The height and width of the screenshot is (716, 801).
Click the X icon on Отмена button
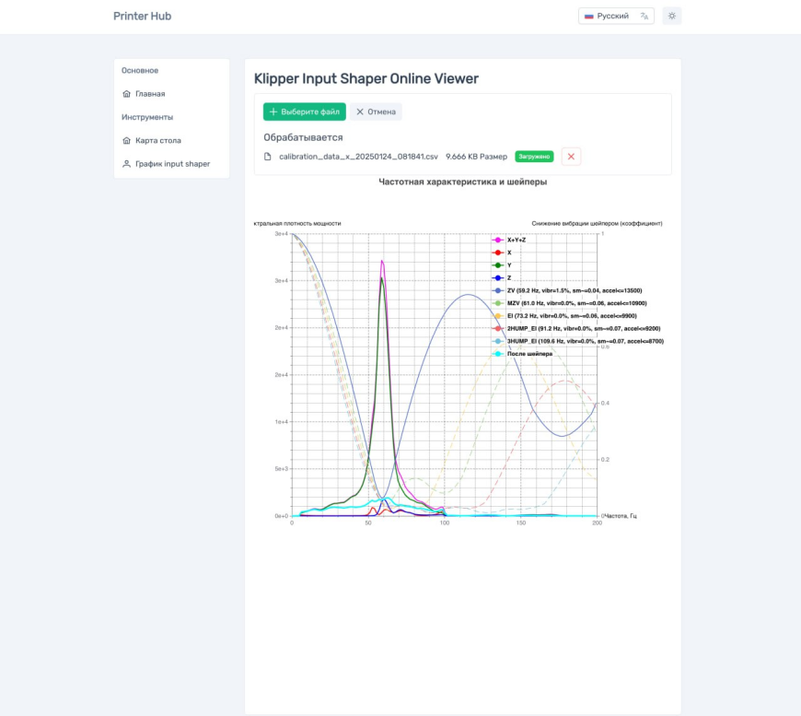(360, 112)
